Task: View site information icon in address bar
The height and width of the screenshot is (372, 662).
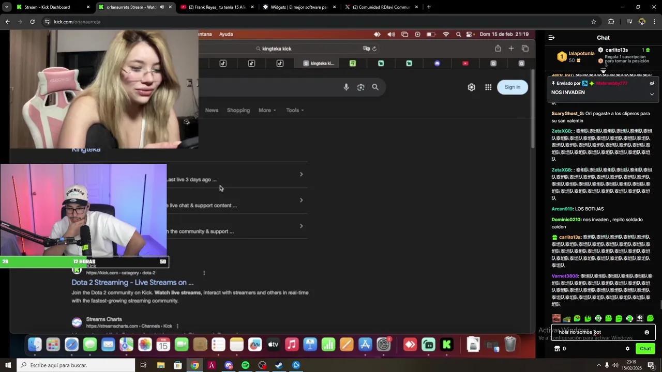Action: coord(47,22)
